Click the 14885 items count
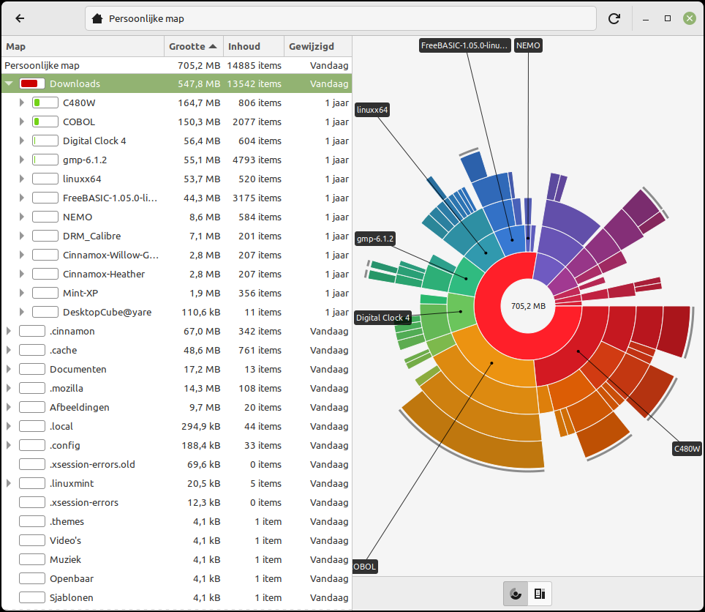Screen dimensions: 705x612 [x=254, y=65]
